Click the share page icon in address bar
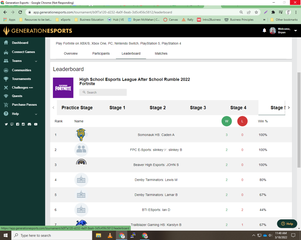The image size is (301, 240). [x=249, y=12]
